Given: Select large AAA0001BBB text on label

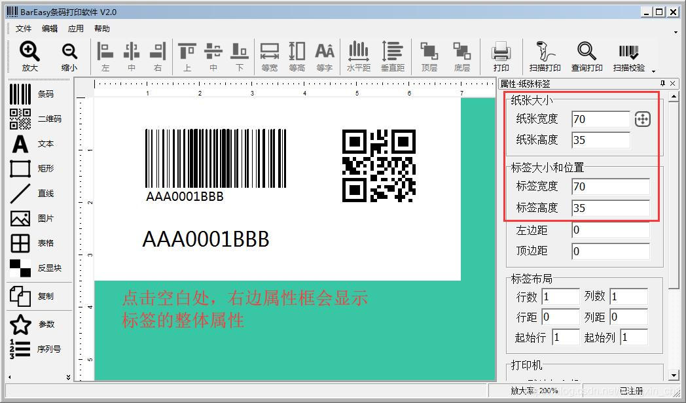Looking at the screenshot, I should pyautogui.click(x=206, y=239).
